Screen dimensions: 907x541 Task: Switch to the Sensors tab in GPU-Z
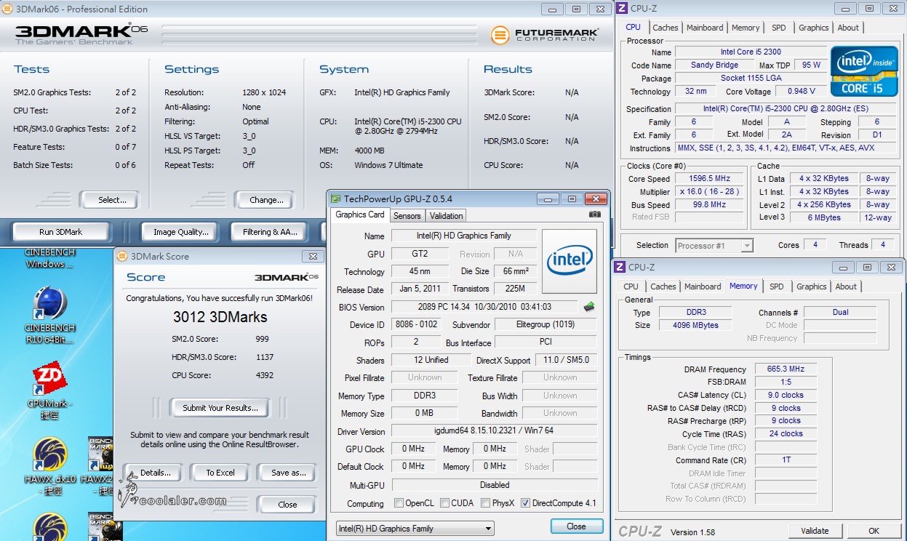point(407,216)
